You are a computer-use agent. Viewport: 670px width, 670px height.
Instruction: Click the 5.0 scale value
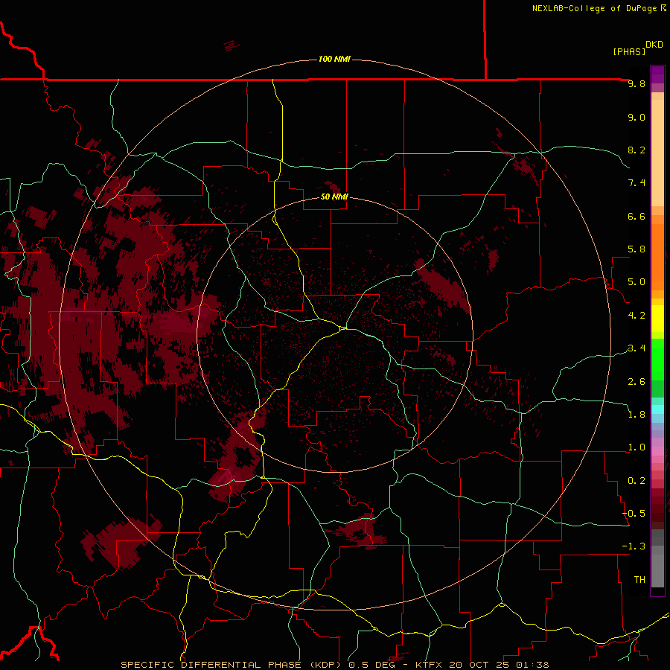636,282
